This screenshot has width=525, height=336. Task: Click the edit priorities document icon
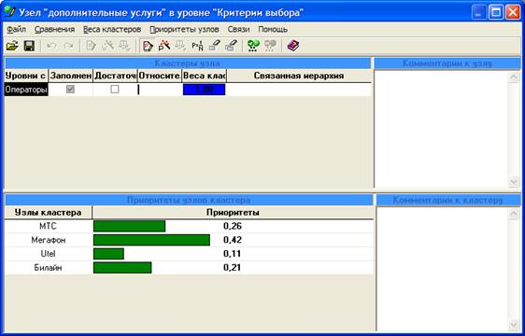point(148,46)
